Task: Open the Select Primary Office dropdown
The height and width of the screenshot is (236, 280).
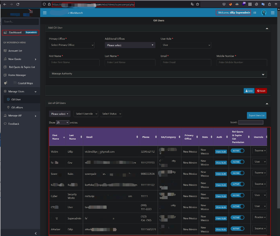Action: [72, 45]
